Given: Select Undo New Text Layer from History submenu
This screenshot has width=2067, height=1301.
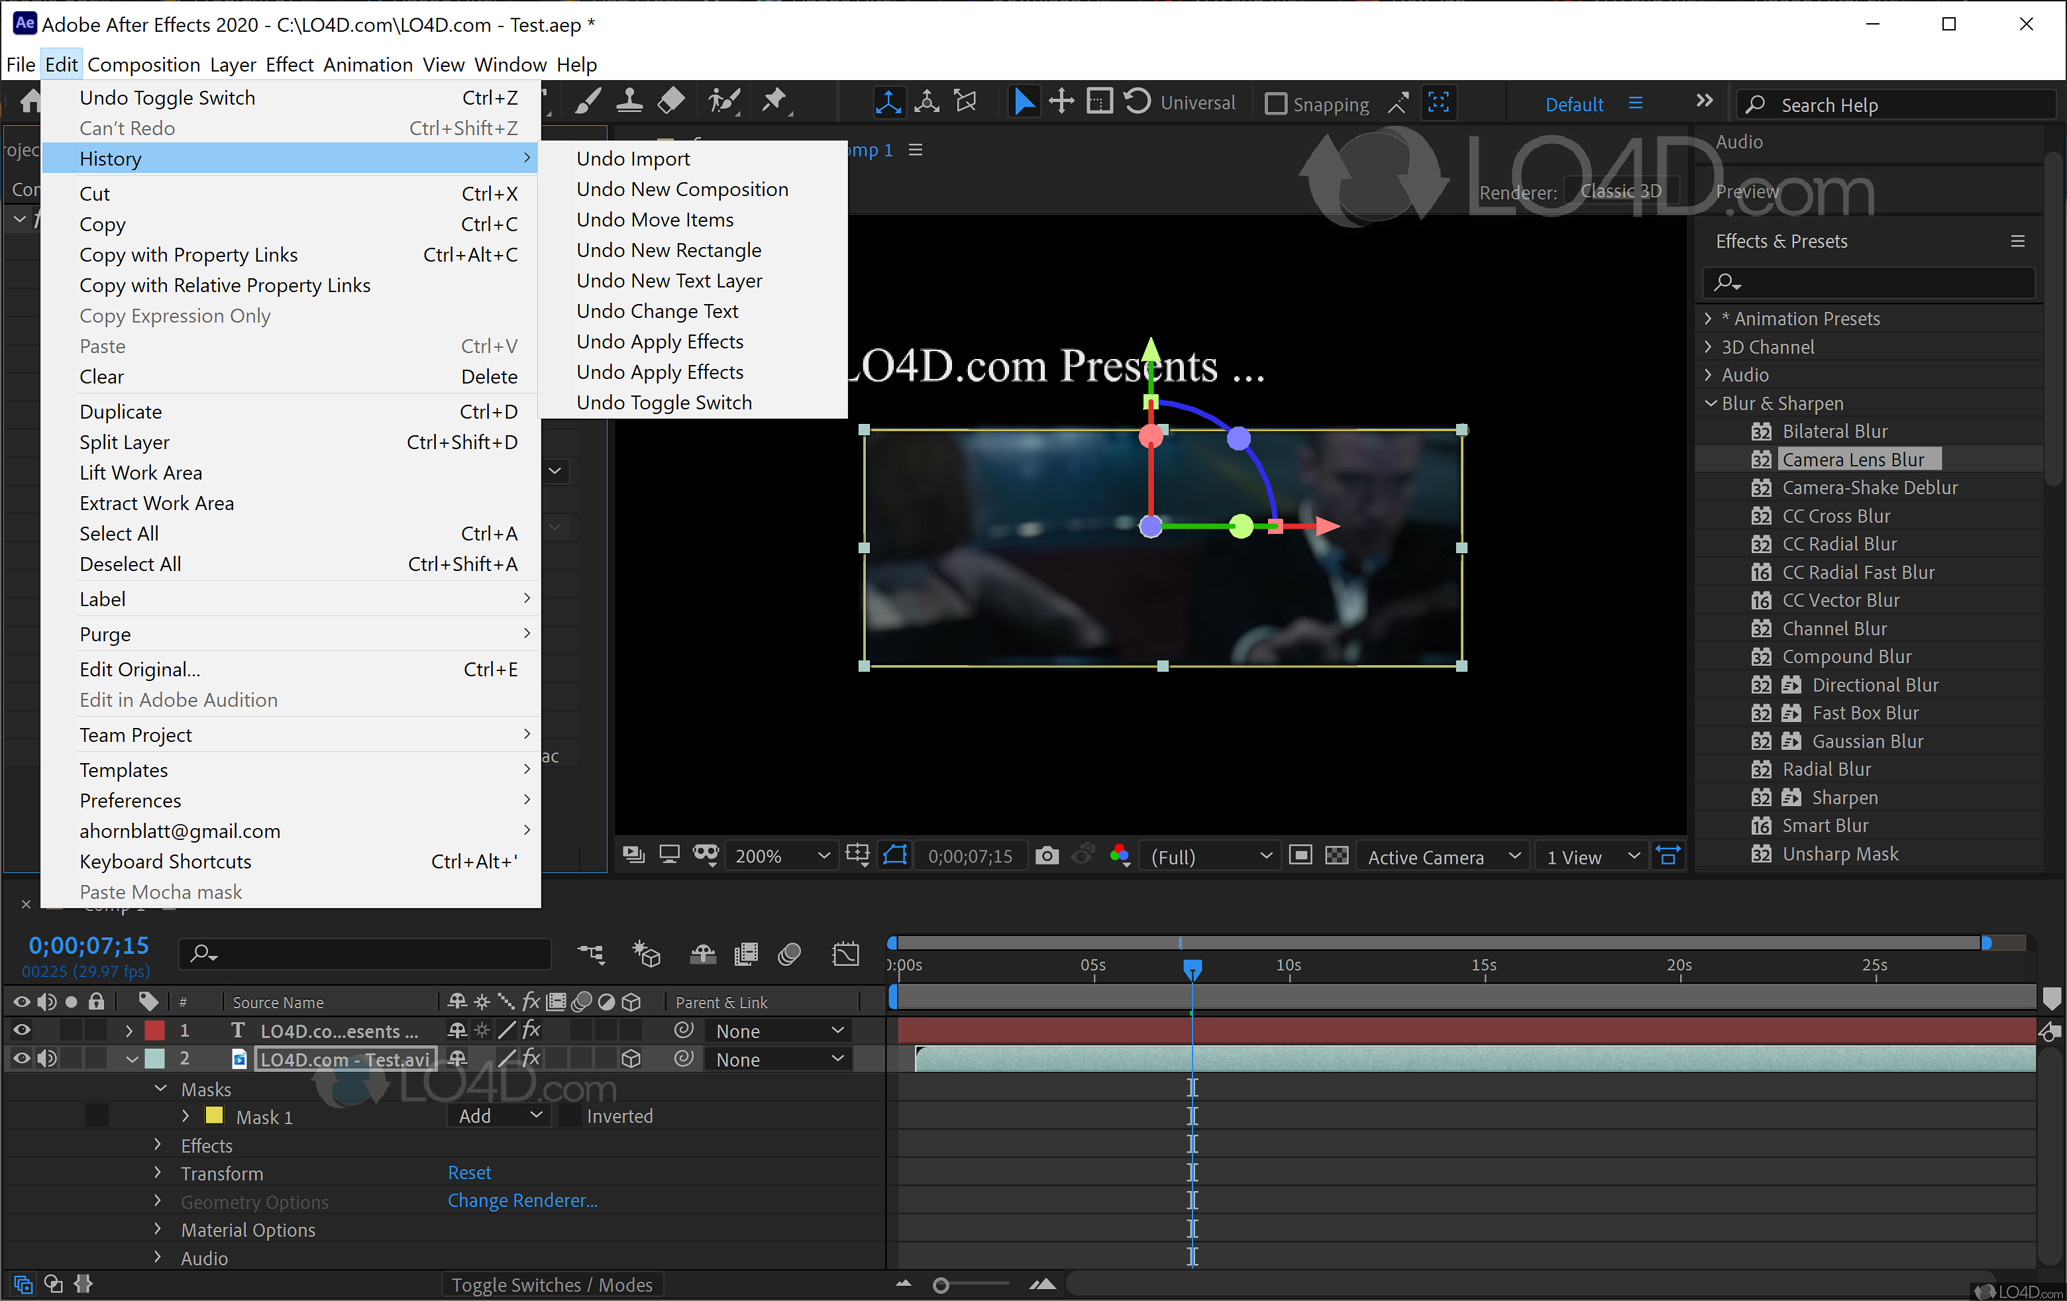Looking at the screenshot, I should [x=670, y=281].
